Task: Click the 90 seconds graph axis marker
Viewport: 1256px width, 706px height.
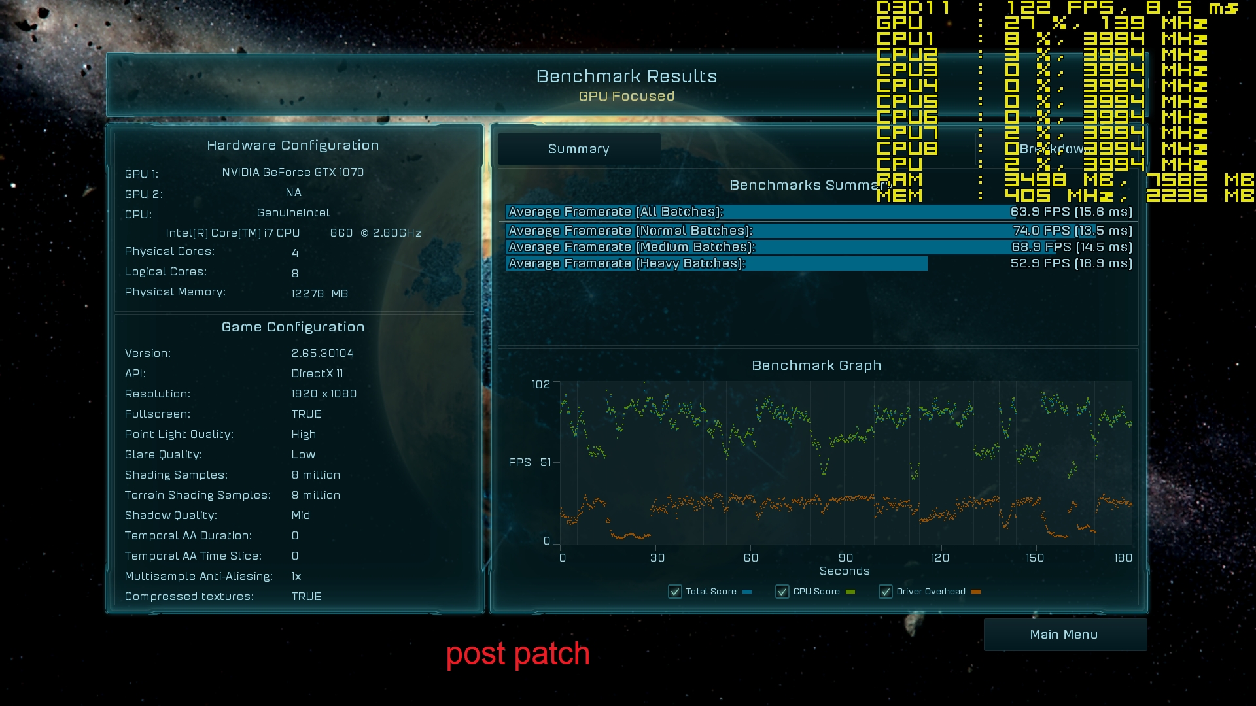Action: [x=846, y=558]
